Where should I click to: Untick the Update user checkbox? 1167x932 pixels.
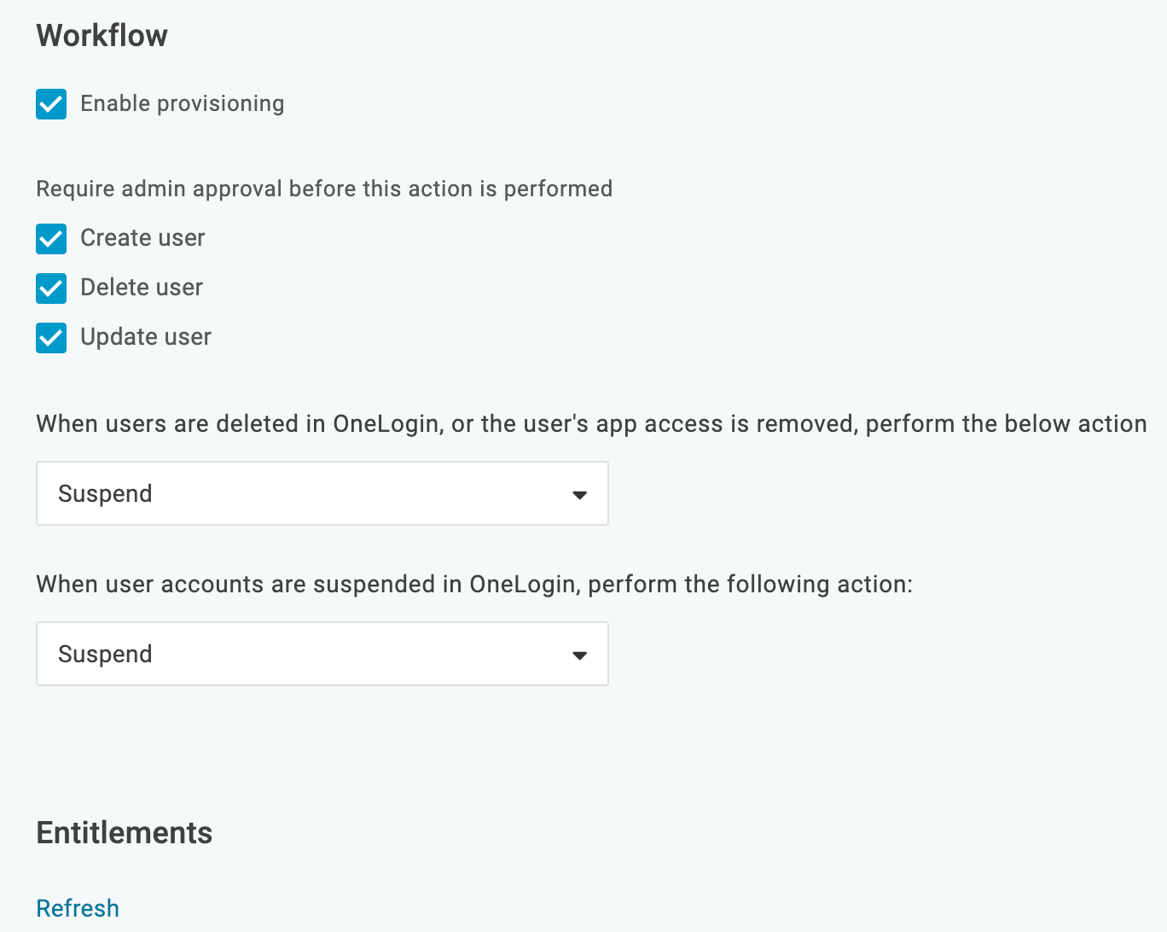[x=51, y=338]
